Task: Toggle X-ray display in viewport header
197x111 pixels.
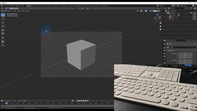Action: 151,11
